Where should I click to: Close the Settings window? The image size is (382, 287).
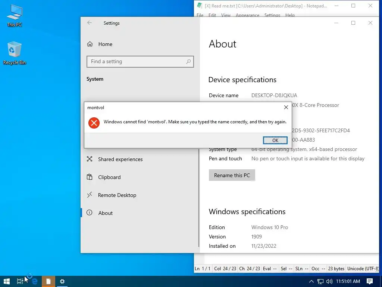[x=370, y=23]
